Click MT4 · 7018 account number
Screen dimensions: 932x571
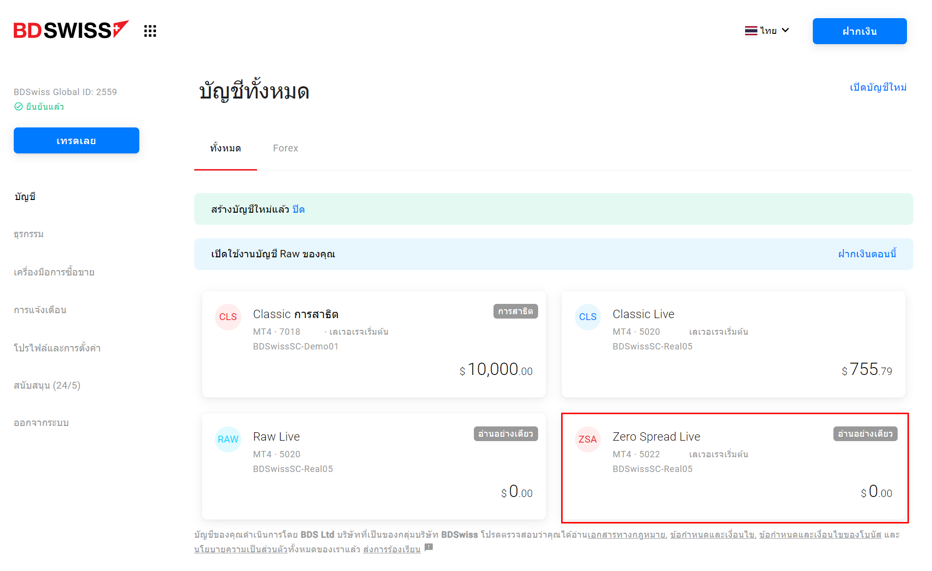pos(277,332)
